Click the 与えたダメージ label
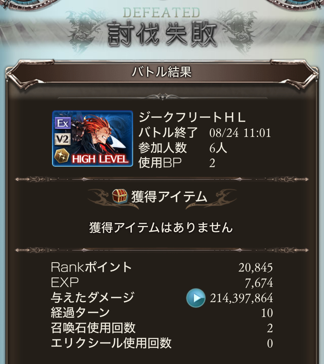The width and height of the screenshot is (324, 364). tap(92, 297)
